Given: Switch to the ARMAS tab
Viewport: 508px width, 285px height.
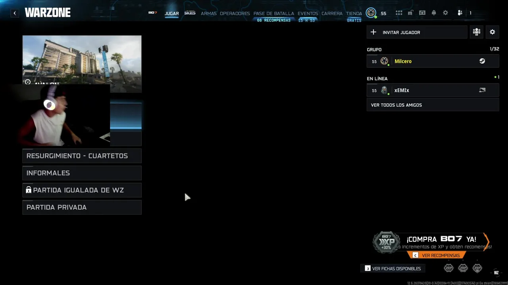Looking at the screenshot, I should point(209,13).
